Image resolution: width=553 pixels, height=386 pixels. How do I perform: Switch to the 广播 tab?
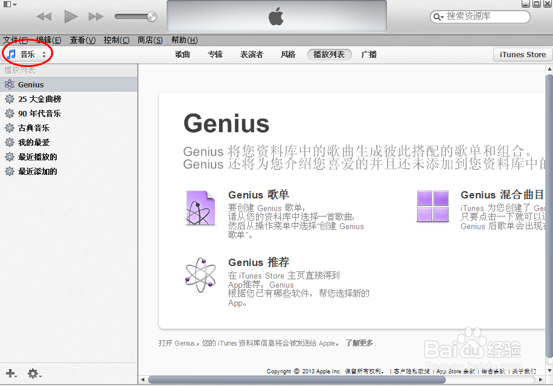[x=369, y=55]
